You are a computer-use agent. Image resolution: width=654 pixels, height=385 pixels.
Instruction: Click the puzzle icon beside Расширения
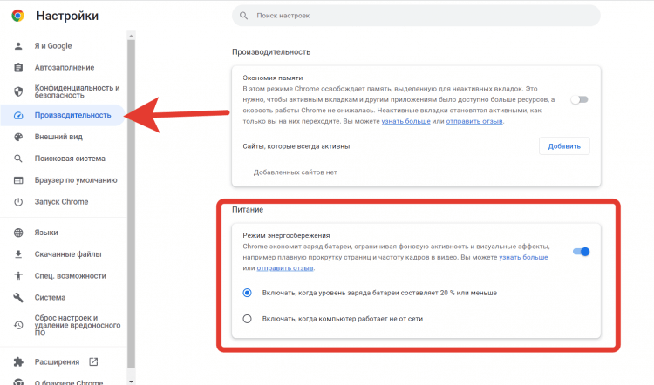pos(18,362)
